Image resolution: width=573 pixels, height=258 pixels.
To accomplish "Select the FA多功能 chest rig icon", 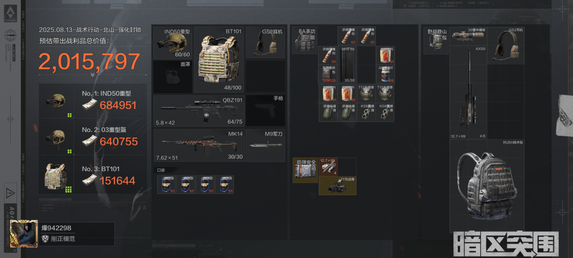I will (305, 40).
